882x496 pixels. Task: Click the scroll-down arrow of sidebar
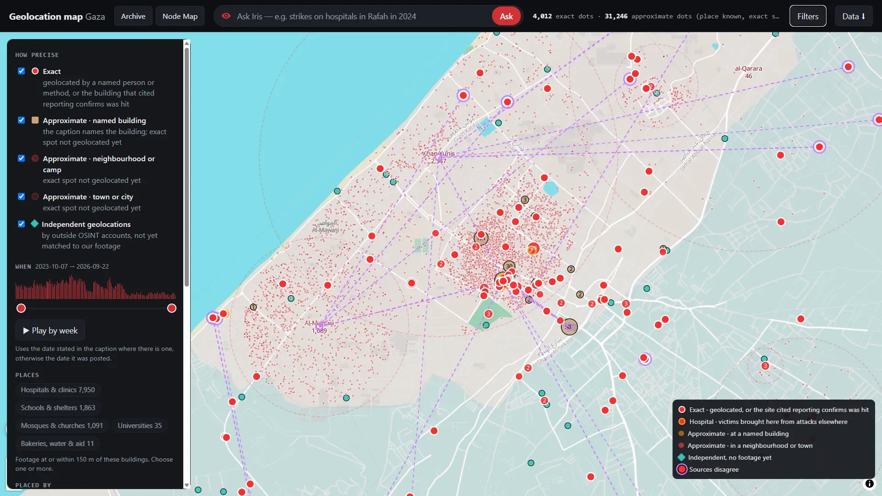pos(187,485)
